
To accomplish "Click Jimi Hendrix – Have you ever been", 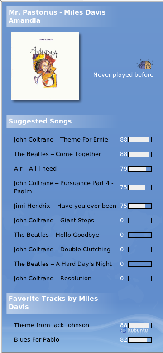I will pyautogui.click(x=65, y=206).
